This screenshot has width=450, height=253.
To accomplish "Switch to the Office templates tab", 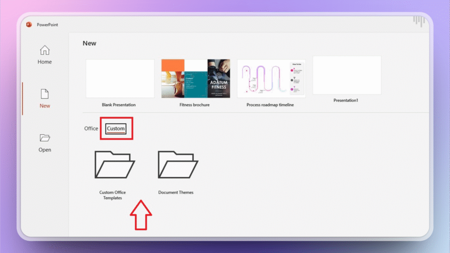I will click(x=91, y=128).
